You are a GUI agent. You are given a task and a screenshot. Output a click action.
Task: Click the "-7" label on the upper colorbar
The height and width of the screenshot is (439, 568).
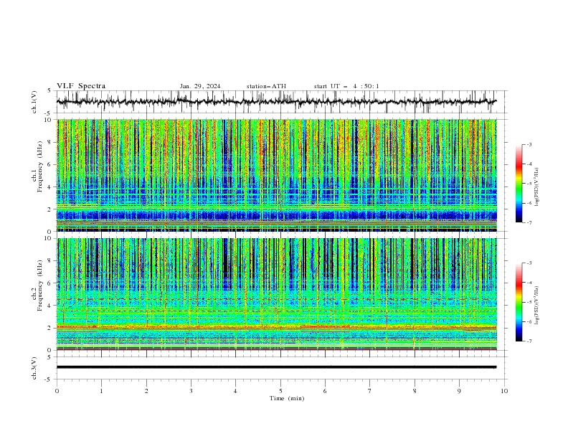(529, 222)
